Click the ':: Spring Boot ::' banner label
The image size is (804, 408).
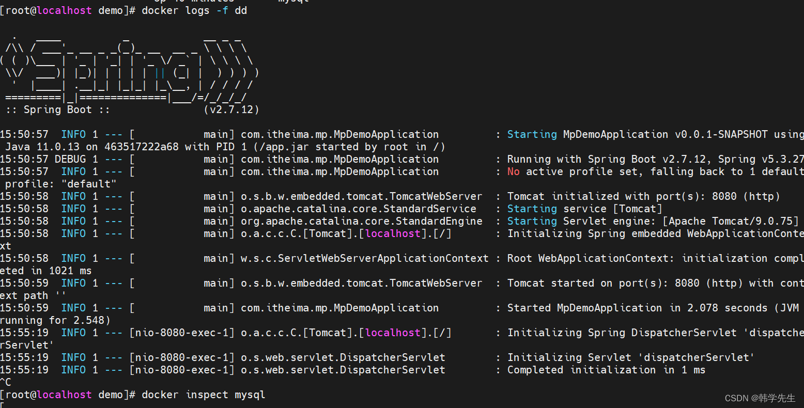[x=57, y=109]
